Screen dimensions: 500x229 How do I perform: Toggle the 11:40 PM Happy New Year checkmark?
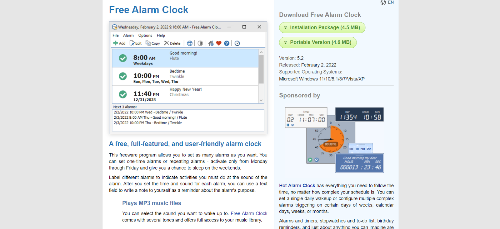point(123,94)
